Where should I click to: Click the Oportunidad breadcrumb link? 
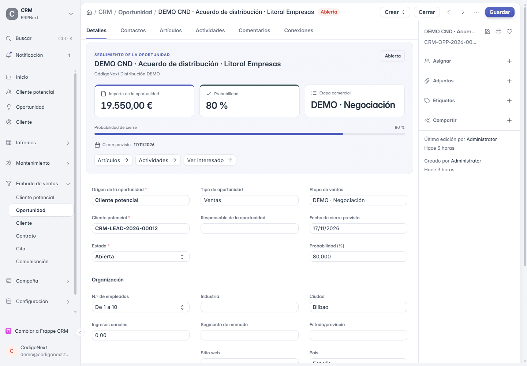coord(135,12)
